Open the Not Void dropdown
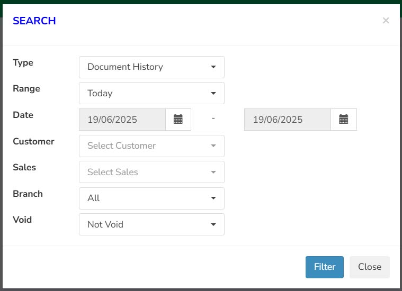 pos(151,224)
